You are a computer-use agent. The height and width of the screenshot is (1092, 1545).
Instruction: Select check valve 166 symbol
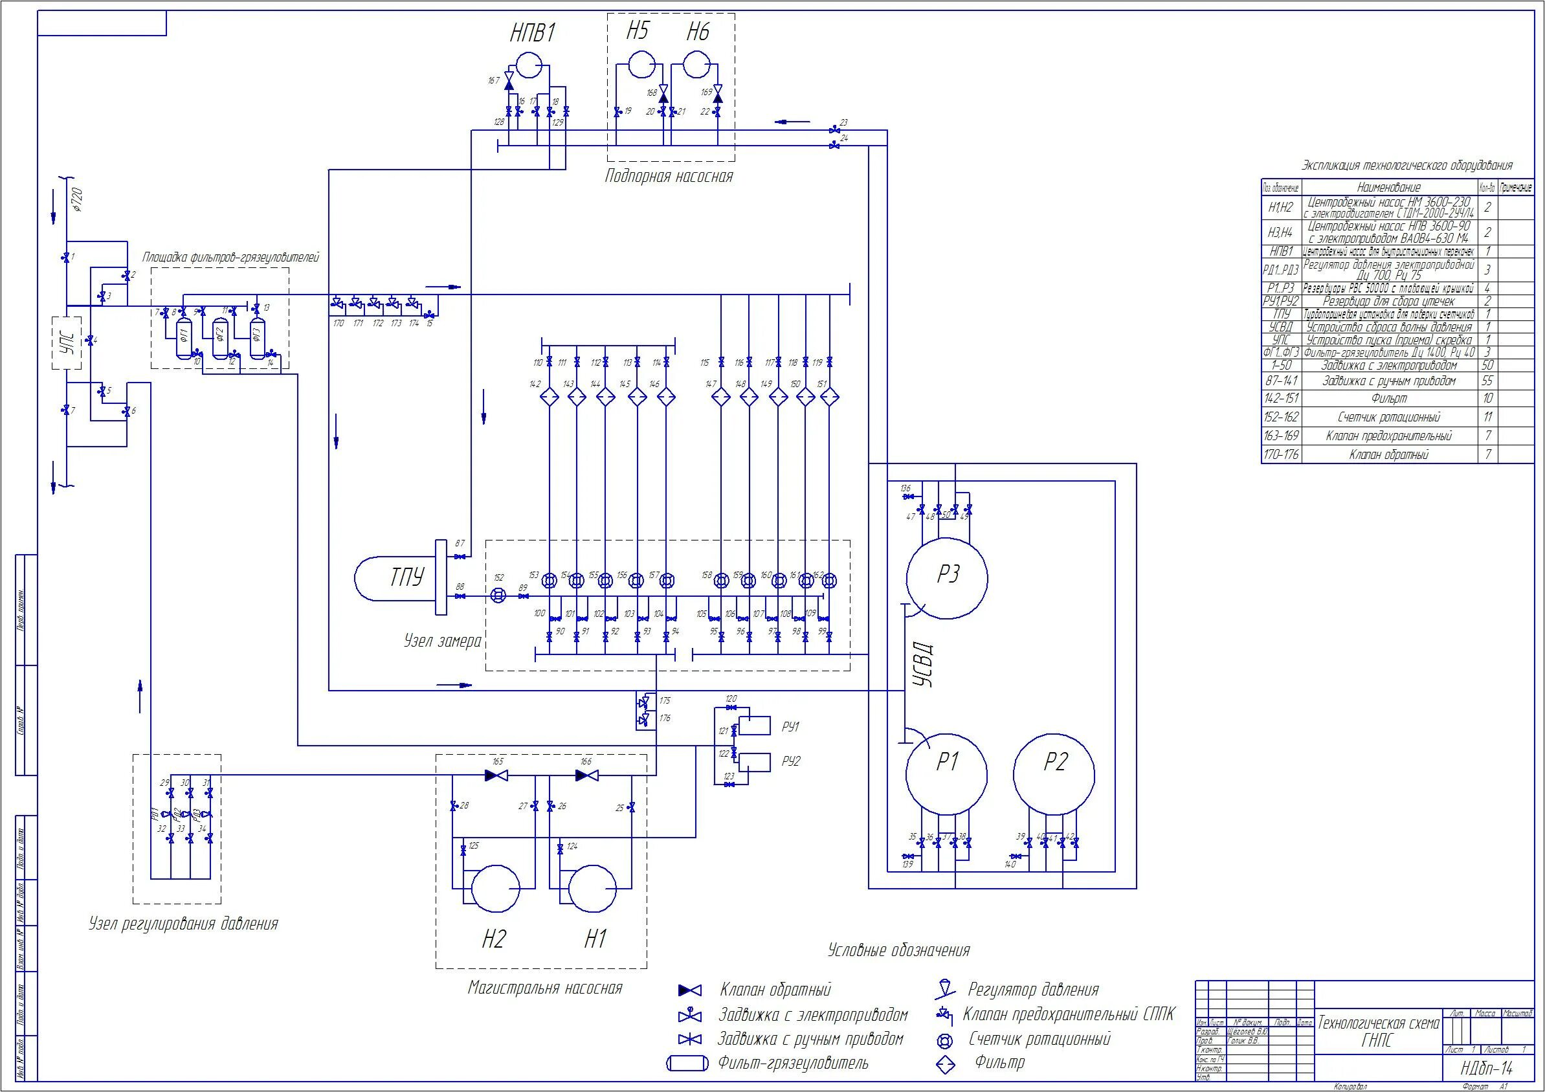(x=587, y=775)
